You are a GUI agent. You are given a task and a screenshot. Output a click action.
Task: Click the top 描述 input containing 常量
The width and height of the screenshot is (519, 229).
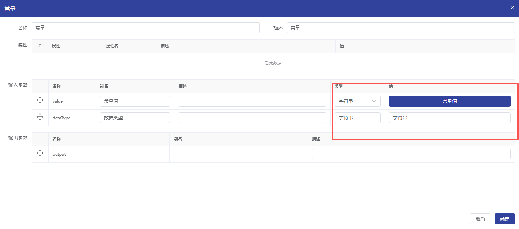click(401, 28)
